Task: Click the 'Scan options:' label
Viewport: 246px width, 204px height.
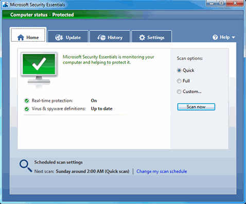Action: click(x=190, y=58)
